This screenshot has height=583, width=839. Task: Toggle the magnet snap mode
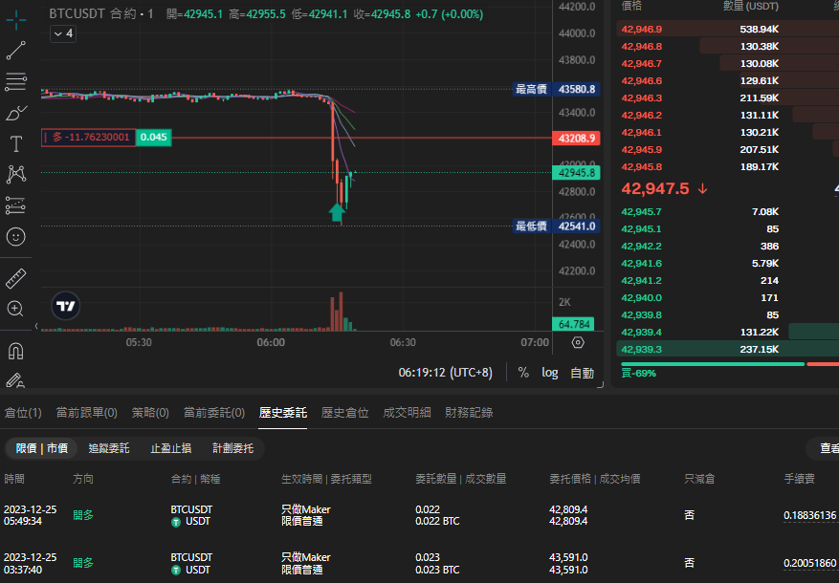click(15, 351)
